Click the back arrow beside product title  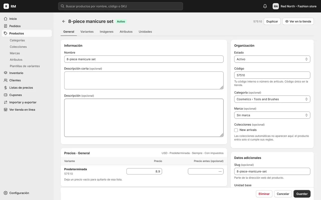point(64,21)
